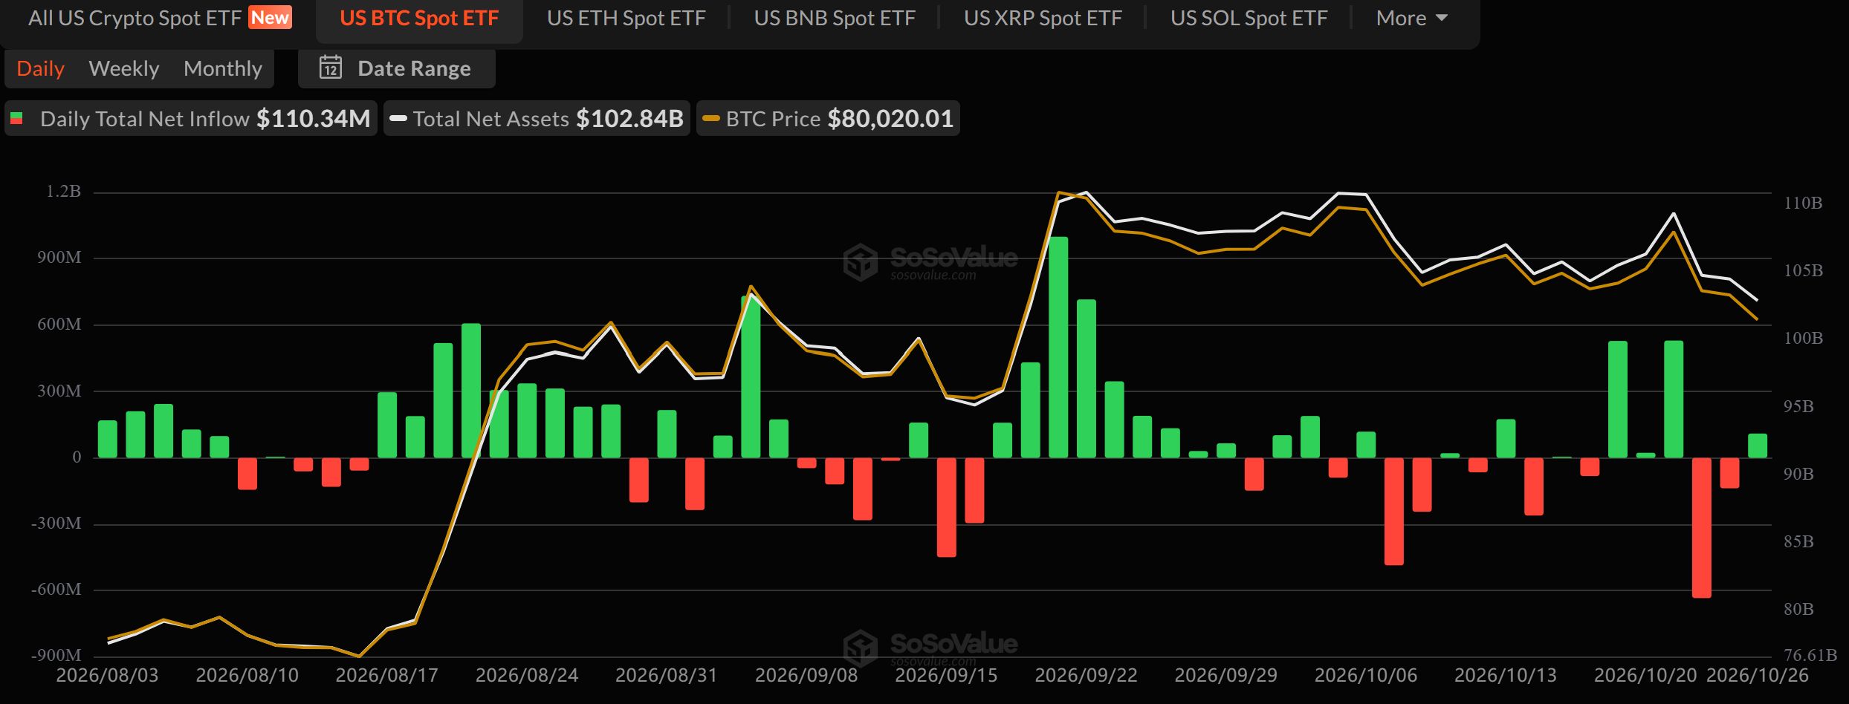Viewport: 1849px width, 704px height.
Task: Expand the More dropdown menu
Action: tap(1411, 18)
